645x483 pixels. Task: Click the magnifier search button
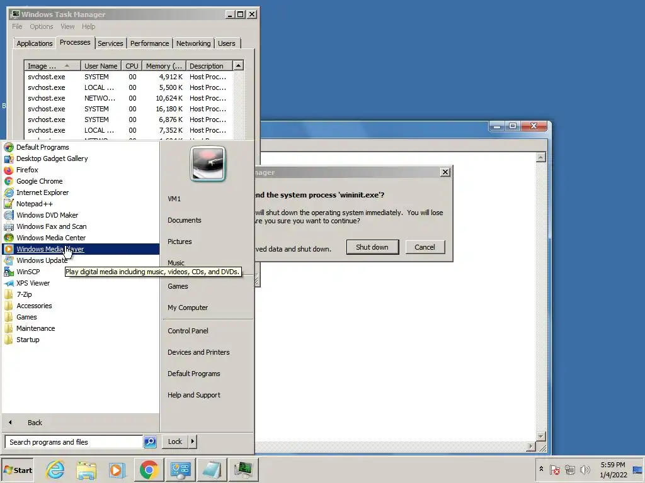click(x=150, y=442)
